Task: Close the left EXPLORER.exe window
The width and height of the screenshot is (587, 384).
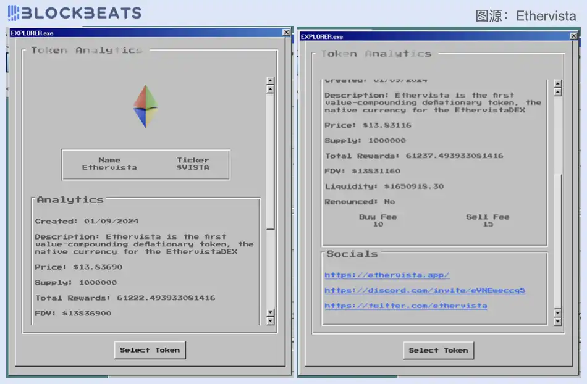Action: 286,32
